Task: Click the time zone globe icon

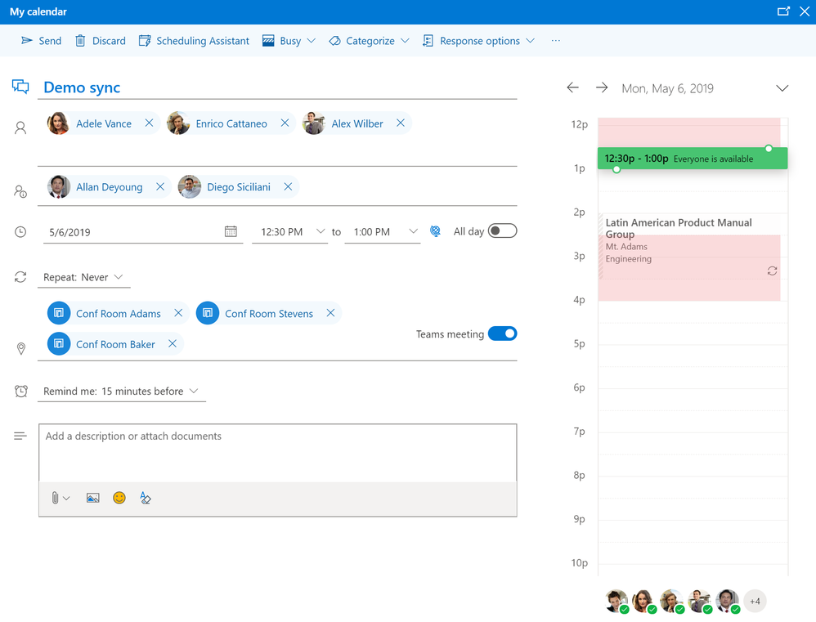Action: 436,231
